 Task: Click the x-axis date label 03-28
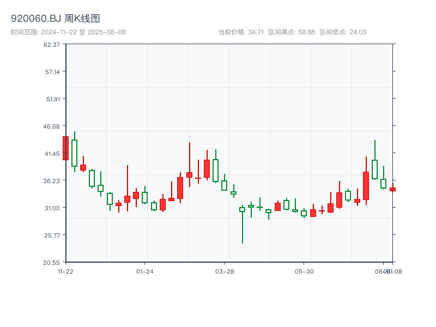pyautogui.click(x=225, y=271)
